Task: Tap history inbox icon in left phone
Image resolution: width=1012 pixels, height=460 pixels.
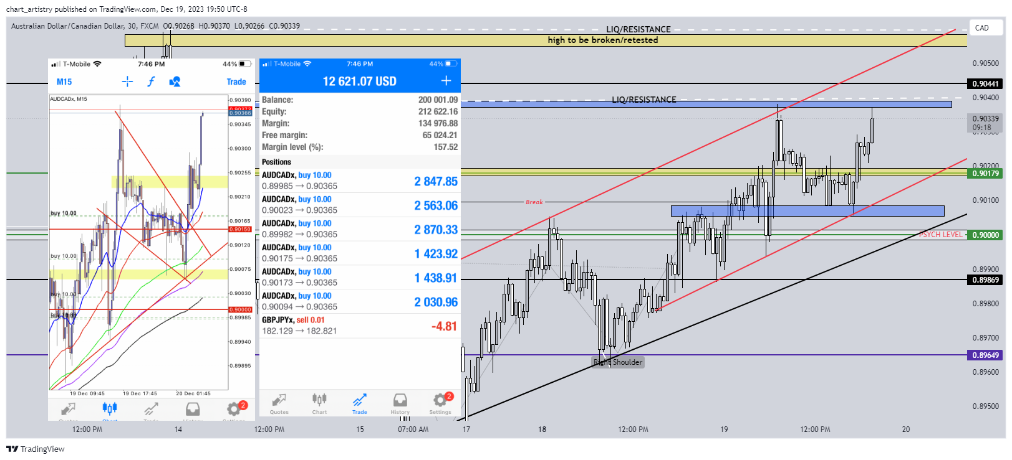Action: (x=193, y=409)
